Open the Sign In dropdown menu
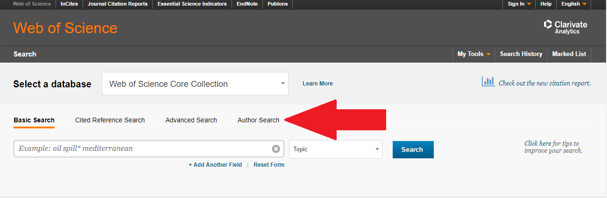This screenshot has width=607, height=198. coord(519,4)
